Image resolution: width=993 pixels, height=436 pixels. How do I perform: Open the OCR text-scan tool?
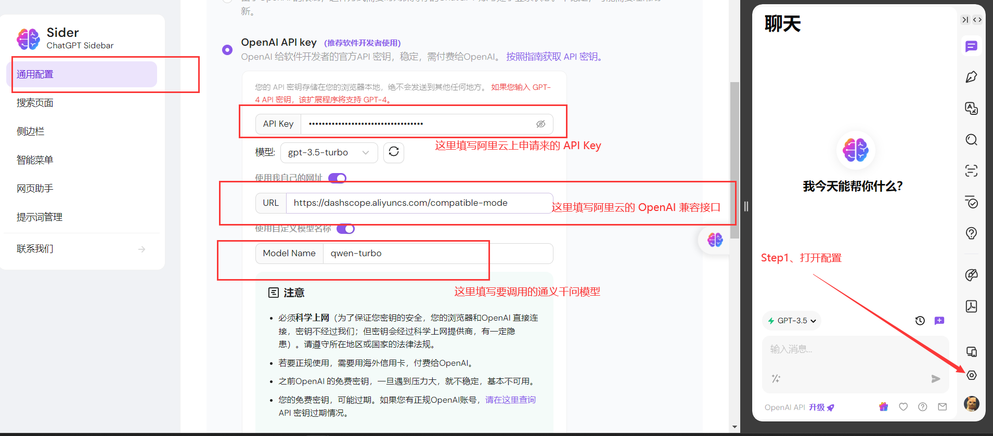(971, 170)
